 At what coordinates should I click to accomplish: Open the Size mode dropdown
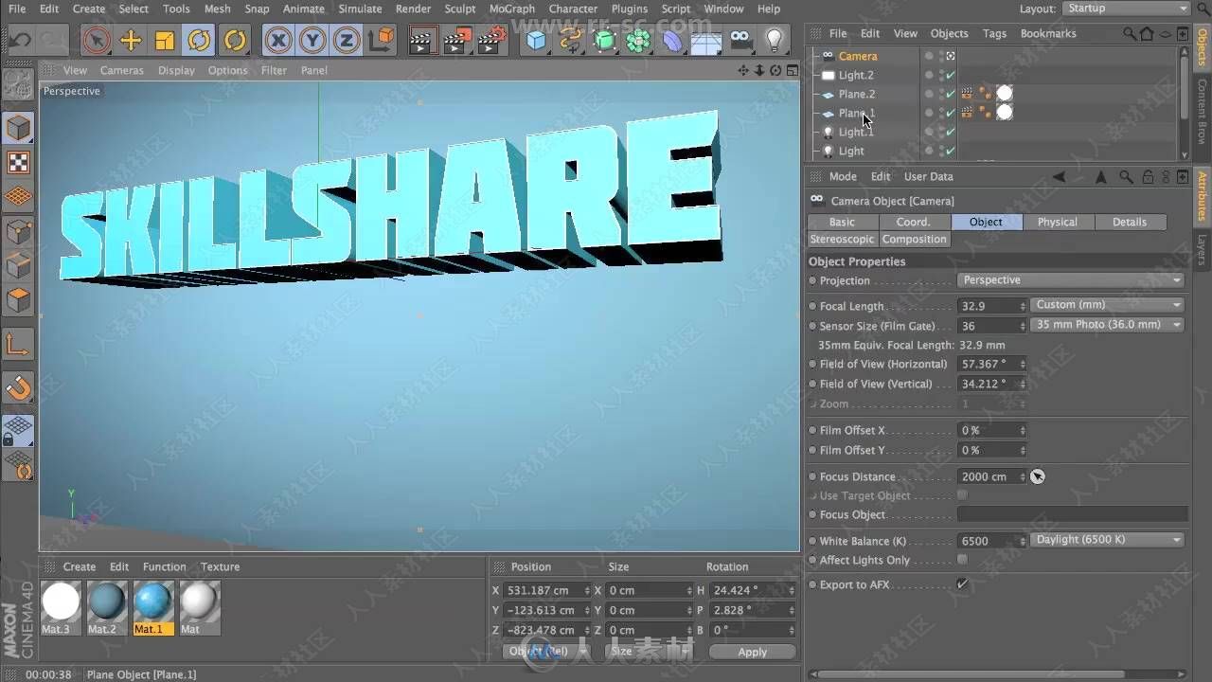pos(649,652)
